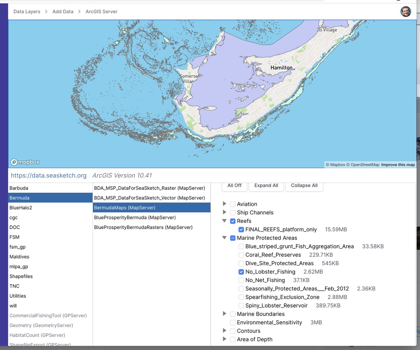Screen dimensions: 420x350
Task: Select fsm_gp folder
Action: click(x=50, y=247)
